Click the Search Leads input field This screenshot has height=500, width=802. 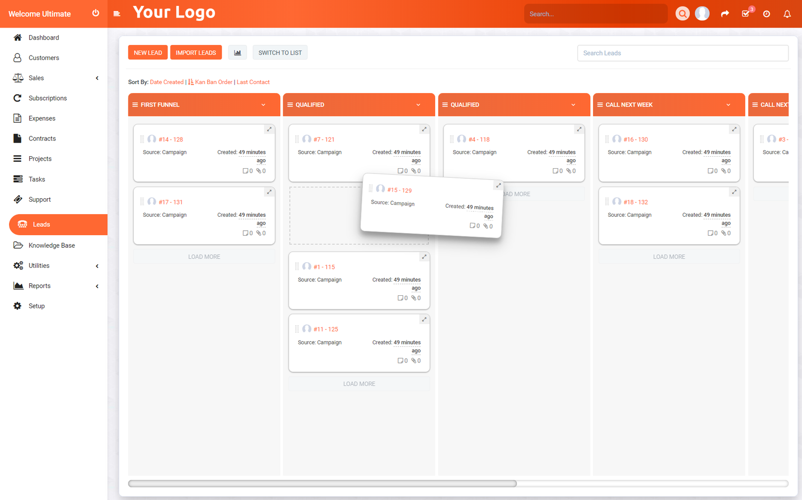(x=683, y=53)
